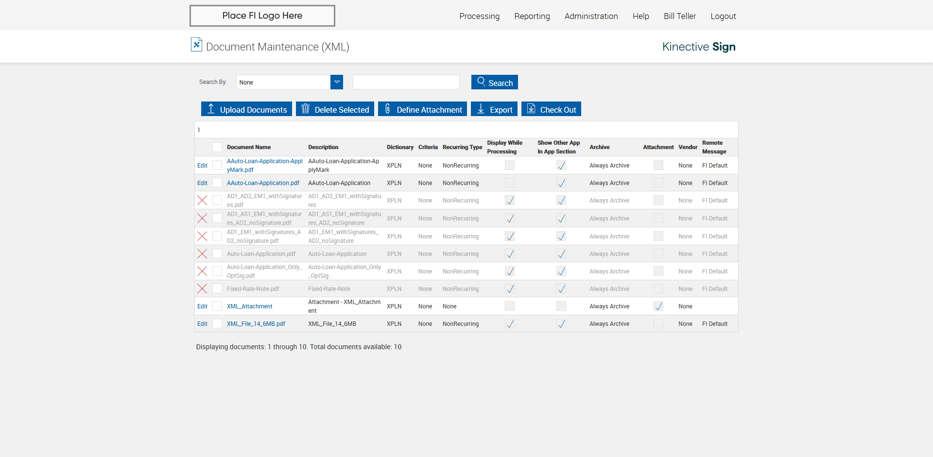Click the red X beside Auto-Loan-Application.pdf

point(202,254)
